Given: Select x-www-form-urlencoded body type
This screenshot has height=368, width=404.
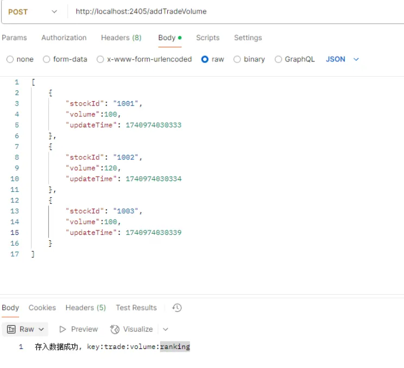Looking at the screenshot, I should click(100, 59).
